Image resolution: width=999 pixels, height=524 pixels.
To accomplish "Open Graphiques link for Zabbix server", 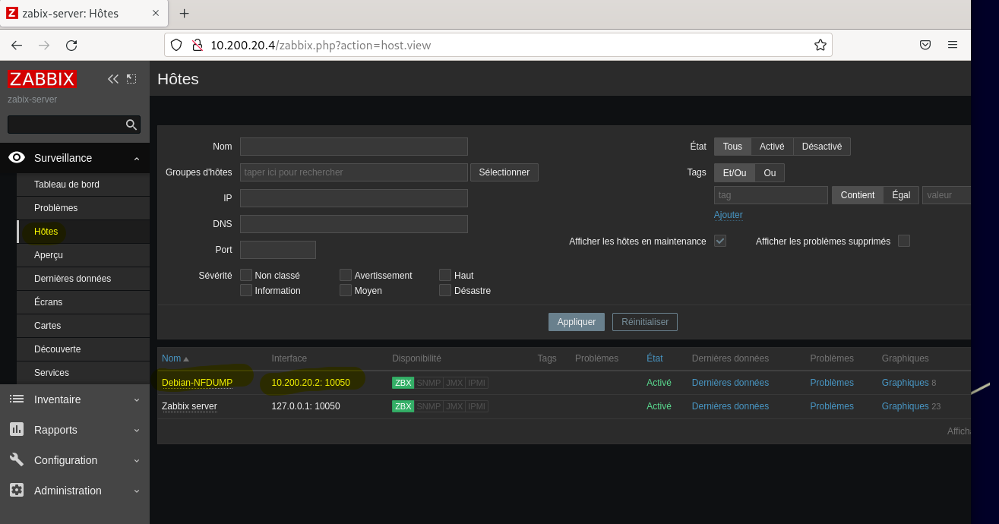I will point(905,406).
